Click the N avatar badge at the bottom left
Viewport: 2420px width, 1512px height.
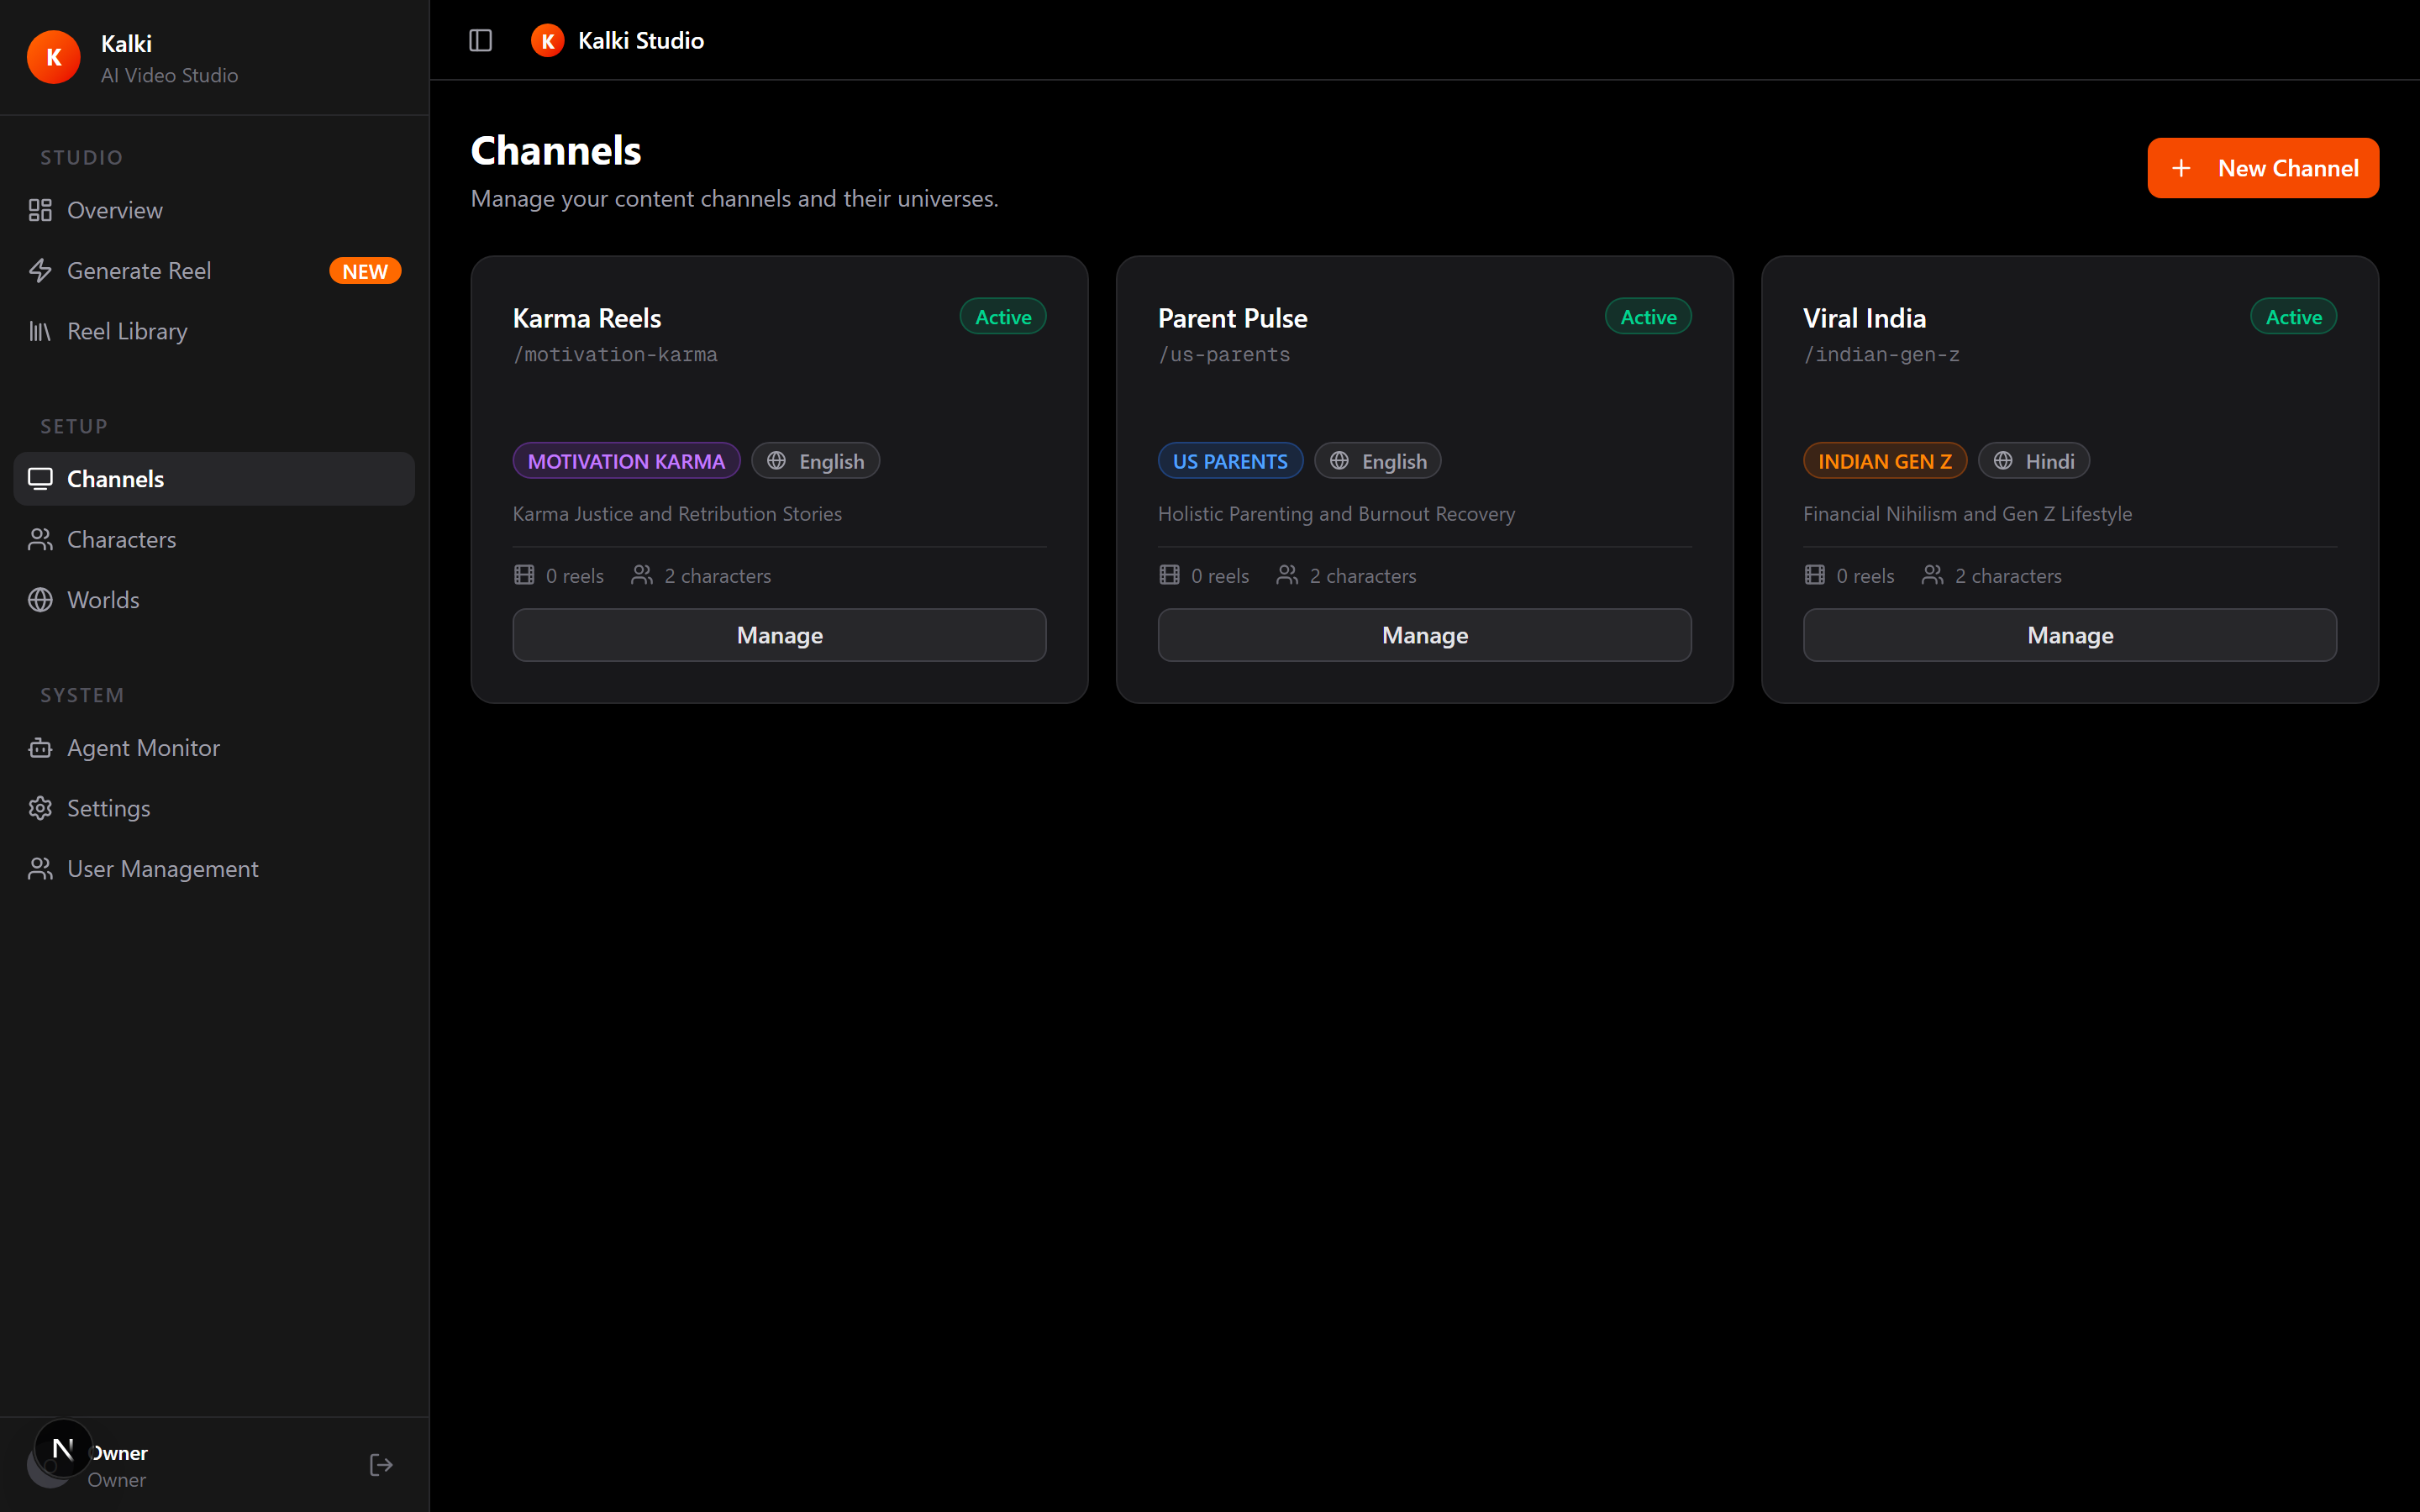pyautogui.click(x=63, y=1449)
